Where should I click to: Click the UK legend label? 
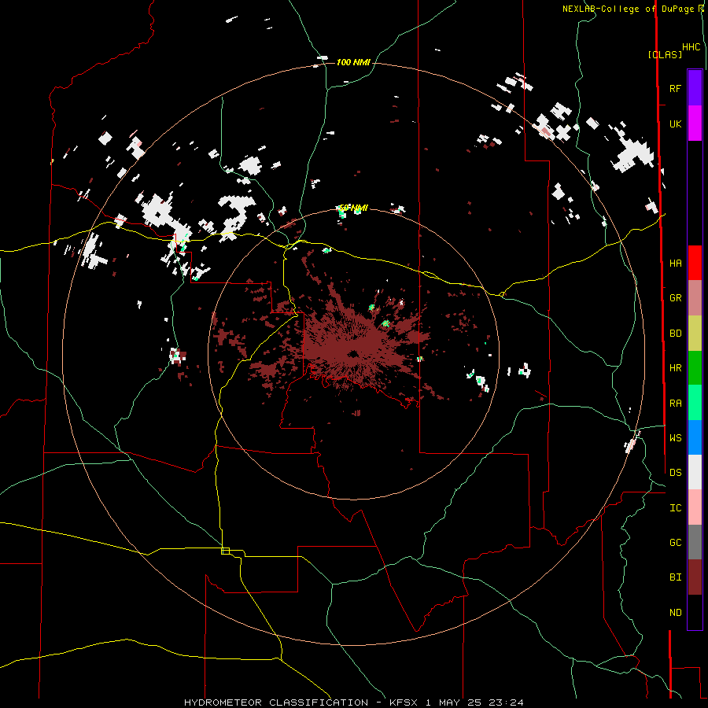point(675,124)
